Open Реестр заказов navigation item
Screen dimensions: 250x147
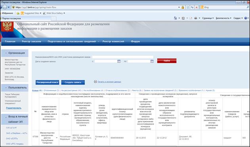point(32,41)
